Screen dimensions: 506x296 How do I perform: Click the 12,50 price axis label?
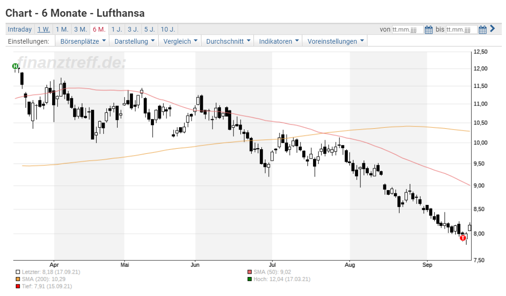pos(480,52)
